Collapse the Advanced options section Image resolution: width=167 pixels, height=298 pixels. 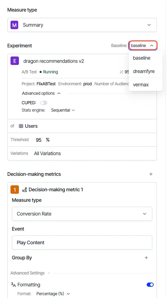coord(41,93)
